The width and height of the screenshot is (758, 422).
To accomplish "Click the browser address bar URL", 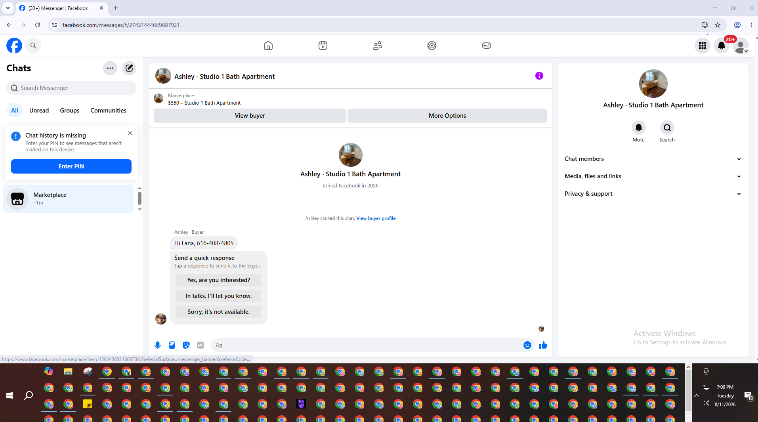I will pyautogui.click(x=121, y=25).
